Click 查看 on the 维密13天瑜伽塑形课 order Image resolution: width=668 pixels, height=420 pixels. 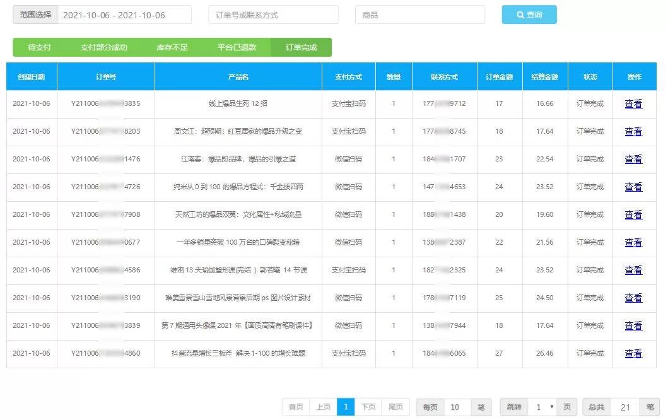point(633,270)
